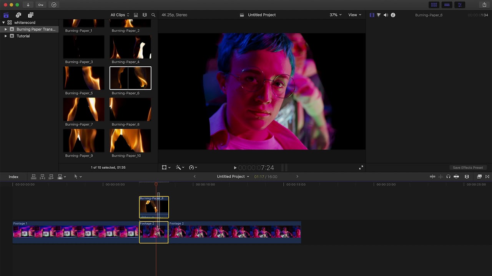This screenshot has height=276, width=492.
Task: Open the Audio inspector speaker icon
Action: click(386, 15)
